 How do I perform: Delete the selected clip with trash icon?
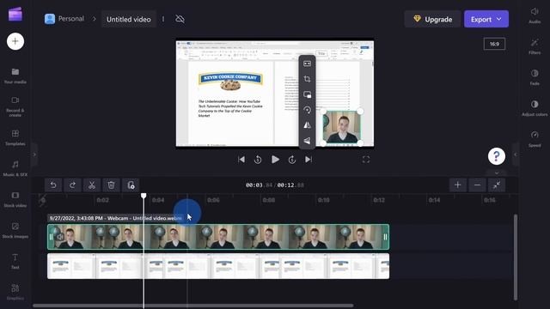[x=111, y=185]
